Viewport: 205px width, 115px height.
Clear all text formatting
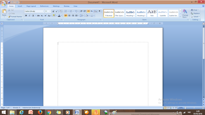[x=61, y=11]
